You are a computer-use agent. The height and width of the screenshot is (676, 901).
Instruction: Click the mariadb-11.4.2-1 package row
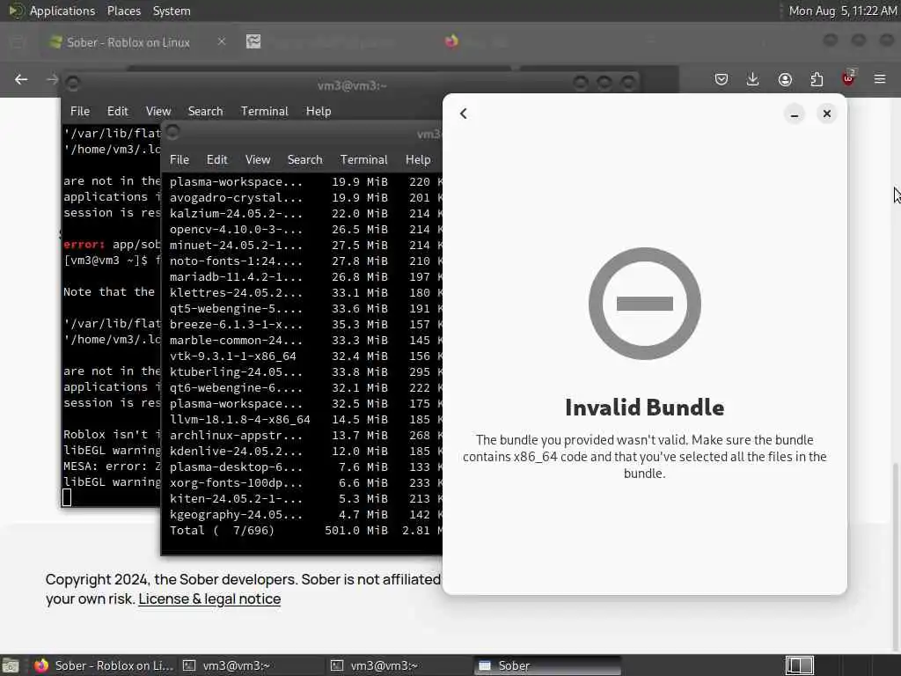coord(305,277)
